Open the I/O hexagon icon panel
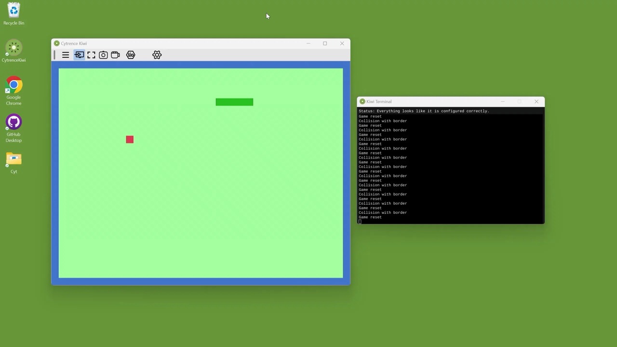 [131, 55]
